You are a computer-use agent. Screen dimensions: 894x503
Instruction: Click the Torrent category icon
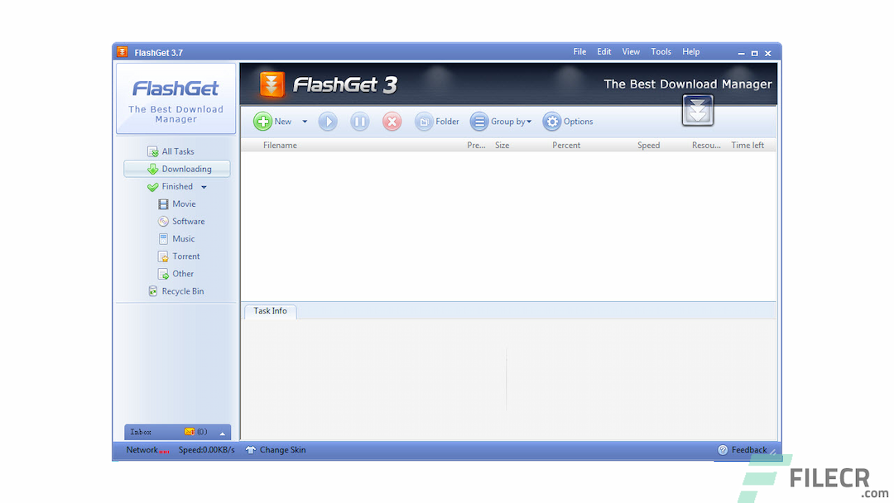point(162,256)
